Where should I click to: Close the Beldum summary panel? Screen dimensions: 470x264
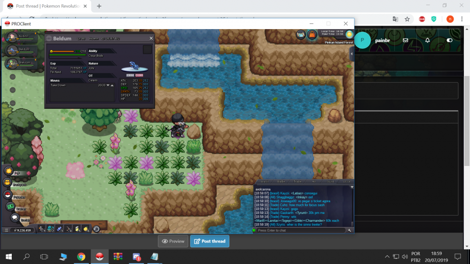pyautogui.click(x=151, y=38)
